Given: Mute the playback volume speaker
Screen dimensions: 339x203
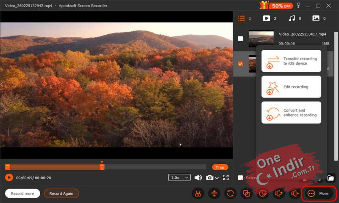Looking at the screenshot, I should click(198, 178).
